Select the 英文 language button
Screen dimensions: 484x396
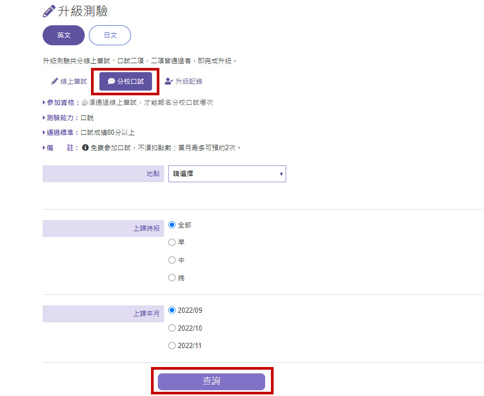tap(64, 35)
